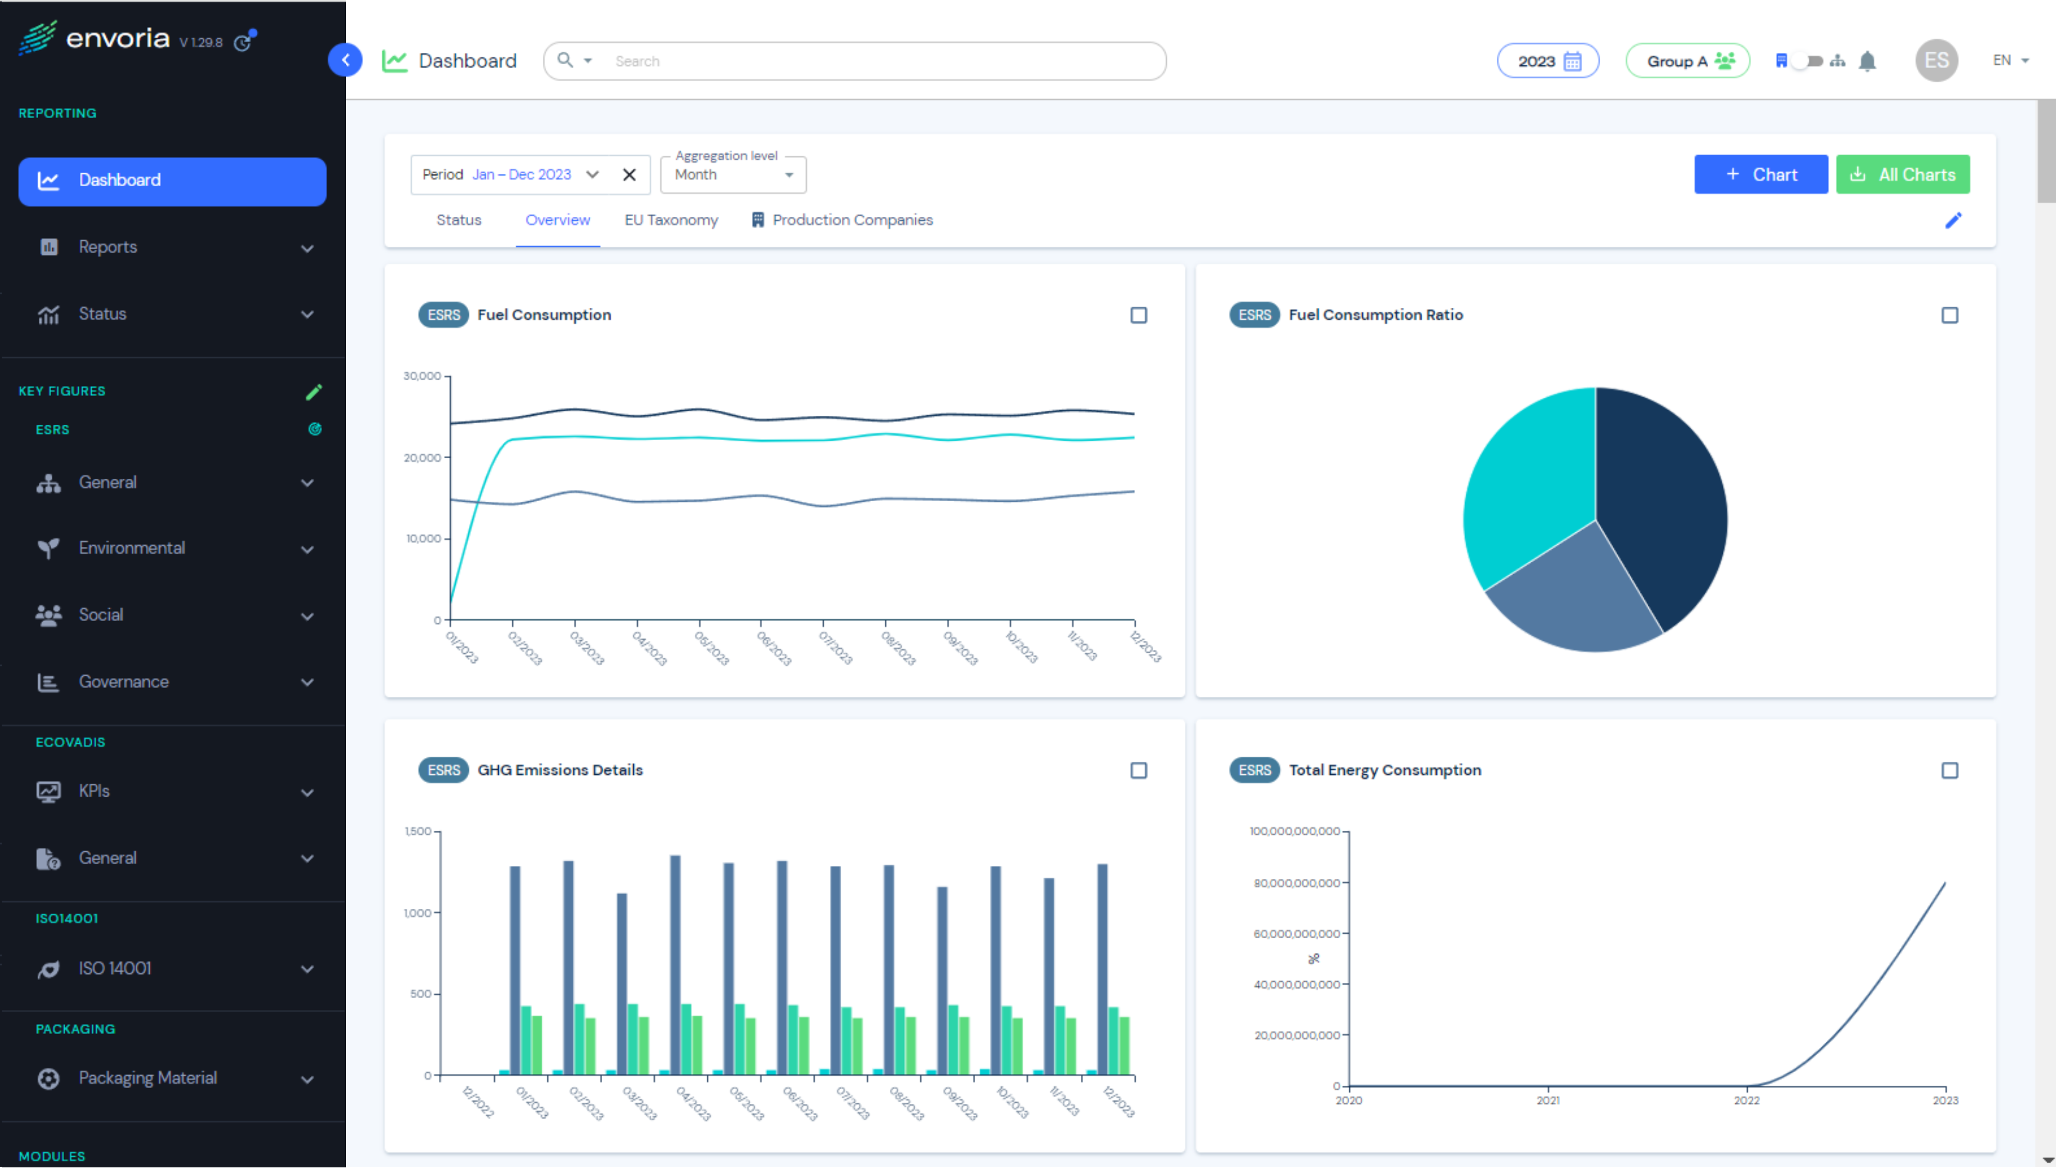Collapse the sidebar with the arrow button
Viewport: 2056px width, 1175px height.
345,60
